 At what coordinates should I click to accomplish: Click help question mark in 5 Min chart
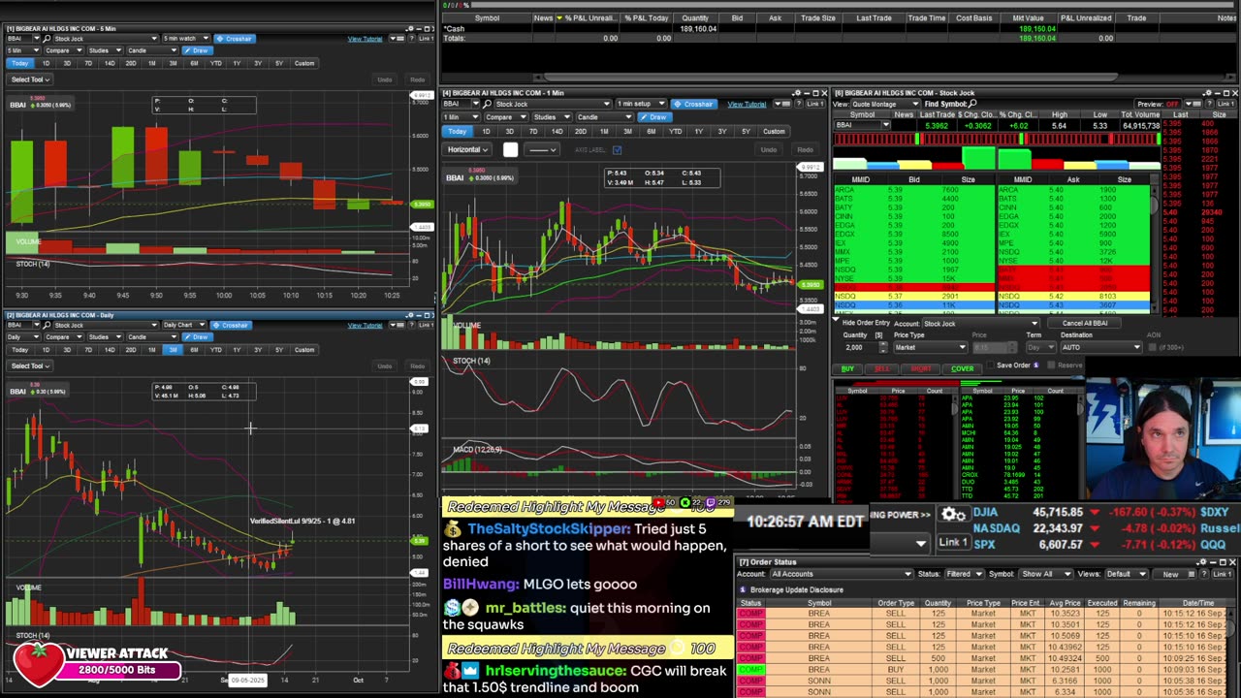pyautogui.click(x=411, y=39)
